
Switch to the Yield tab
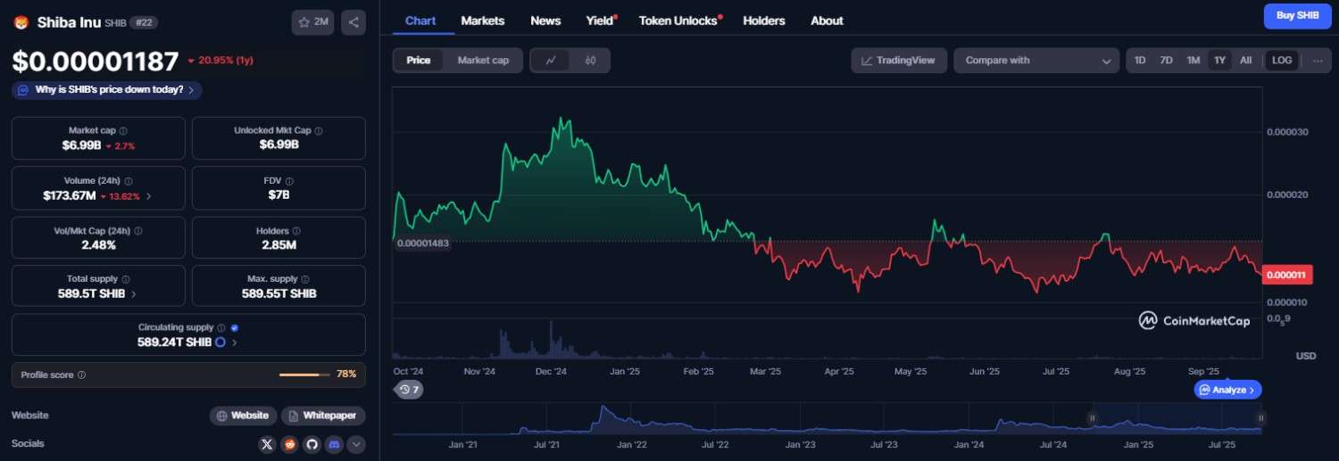[600, 21]
